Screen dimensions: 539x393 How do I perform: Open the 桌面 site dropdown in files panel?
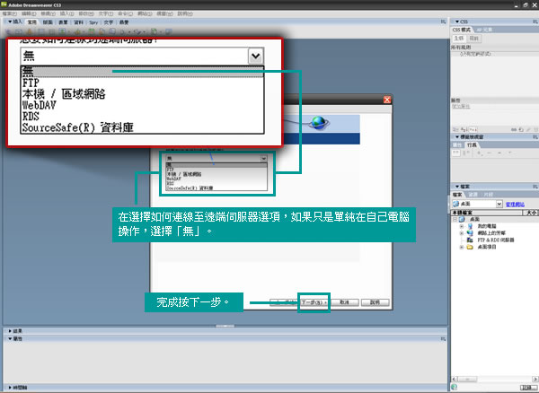pyautogui.click(x=478, y=204)
